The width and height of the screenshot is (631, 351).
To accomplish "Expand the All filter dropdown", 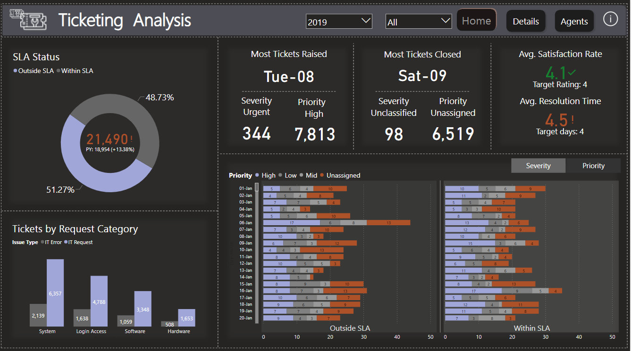I will (x=419, y=21).
